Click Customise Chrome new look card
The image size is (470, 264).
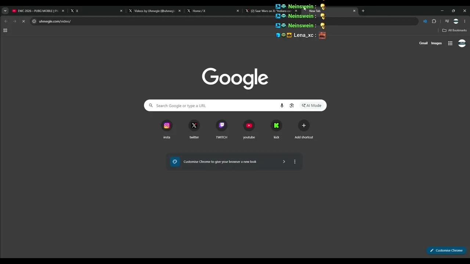pyautogui.click(x=234, y=162)
